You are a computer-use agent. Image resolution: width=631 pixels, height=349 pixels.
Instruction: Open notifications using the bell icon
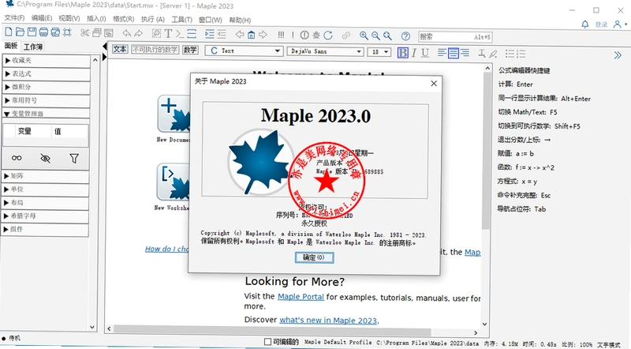pos(585,24)
